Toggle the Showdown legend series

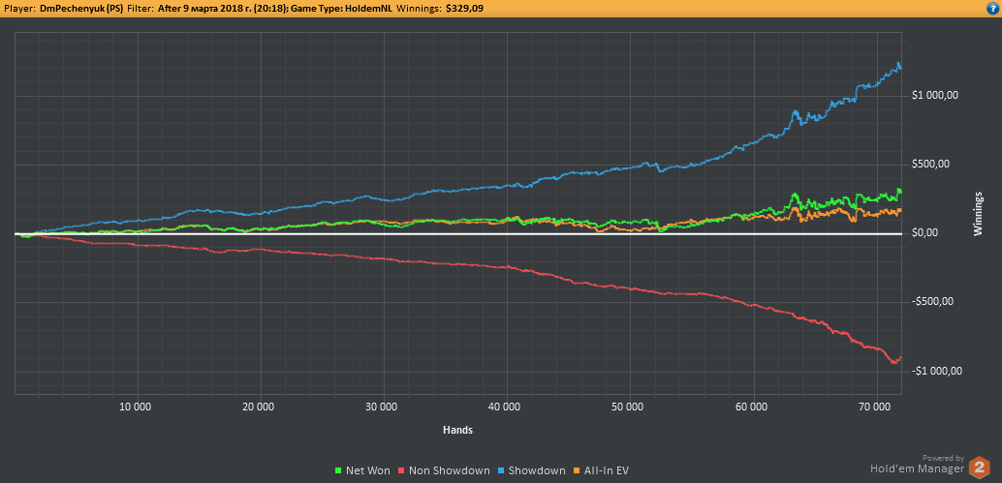click(x=532, y=470)
